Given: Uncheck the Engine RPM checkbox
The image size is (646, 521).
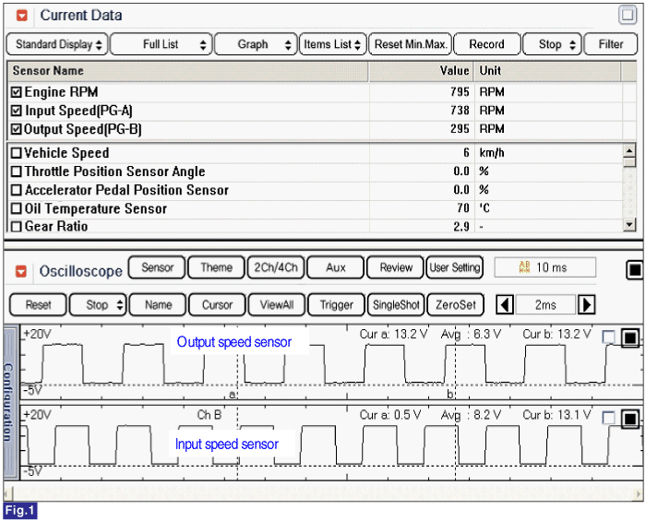Looking at the screenshot, I should tap(17, 92).
